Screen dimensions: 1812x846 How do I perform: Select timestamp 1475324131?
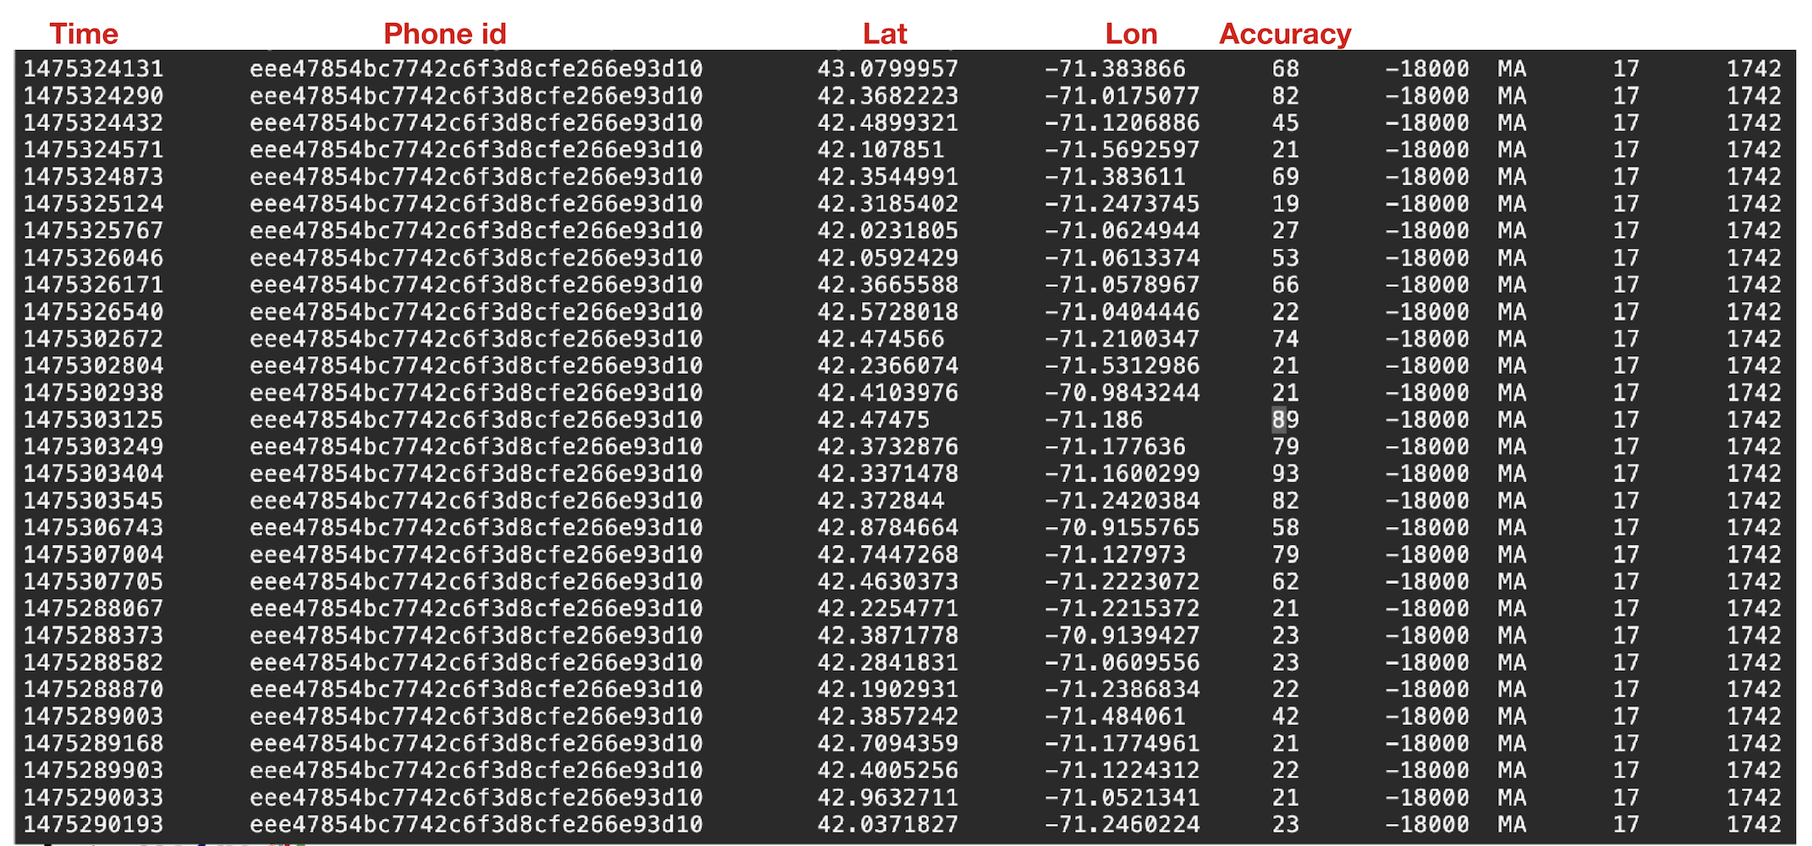tap(93, 69)
